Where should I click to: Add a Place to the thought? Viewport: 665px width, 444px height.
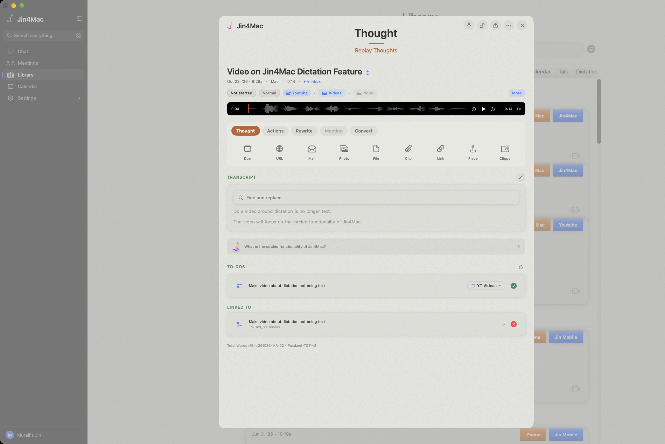473,152
